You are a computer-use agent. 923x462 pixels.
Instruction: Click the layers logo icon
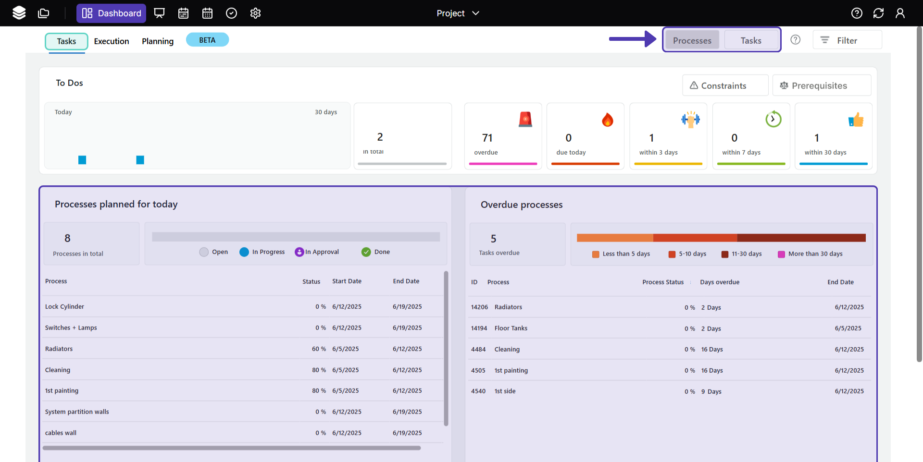tap(19, 13)
